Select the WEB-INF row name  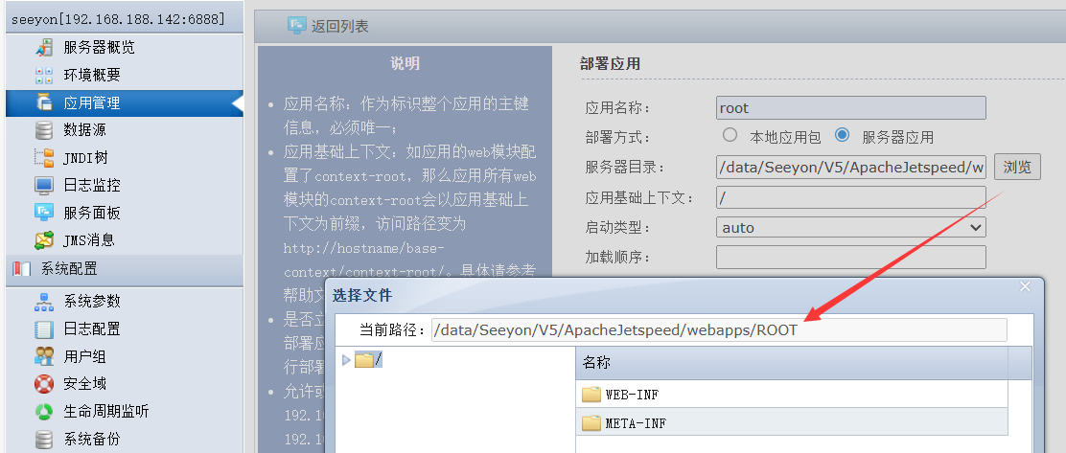click(x=632, y=395)
